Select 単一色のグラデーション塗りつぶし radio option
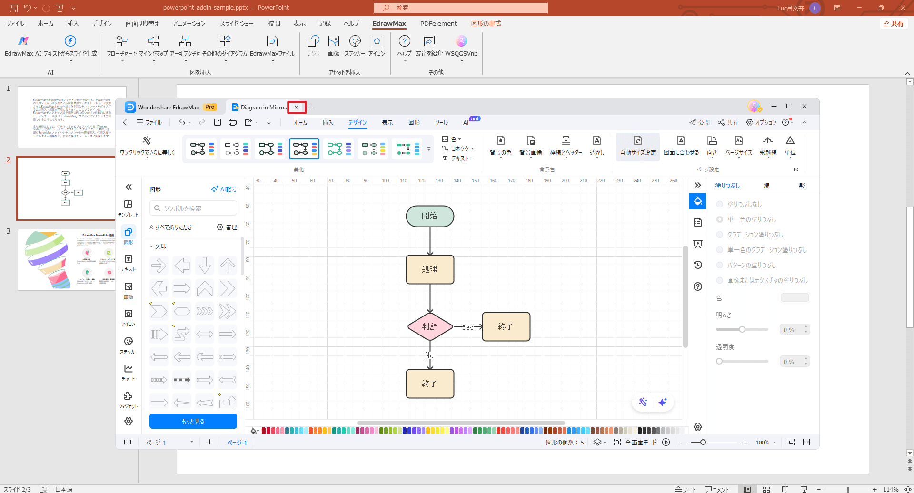The height and width of the screenshot is (493, 914). (720, 250)
